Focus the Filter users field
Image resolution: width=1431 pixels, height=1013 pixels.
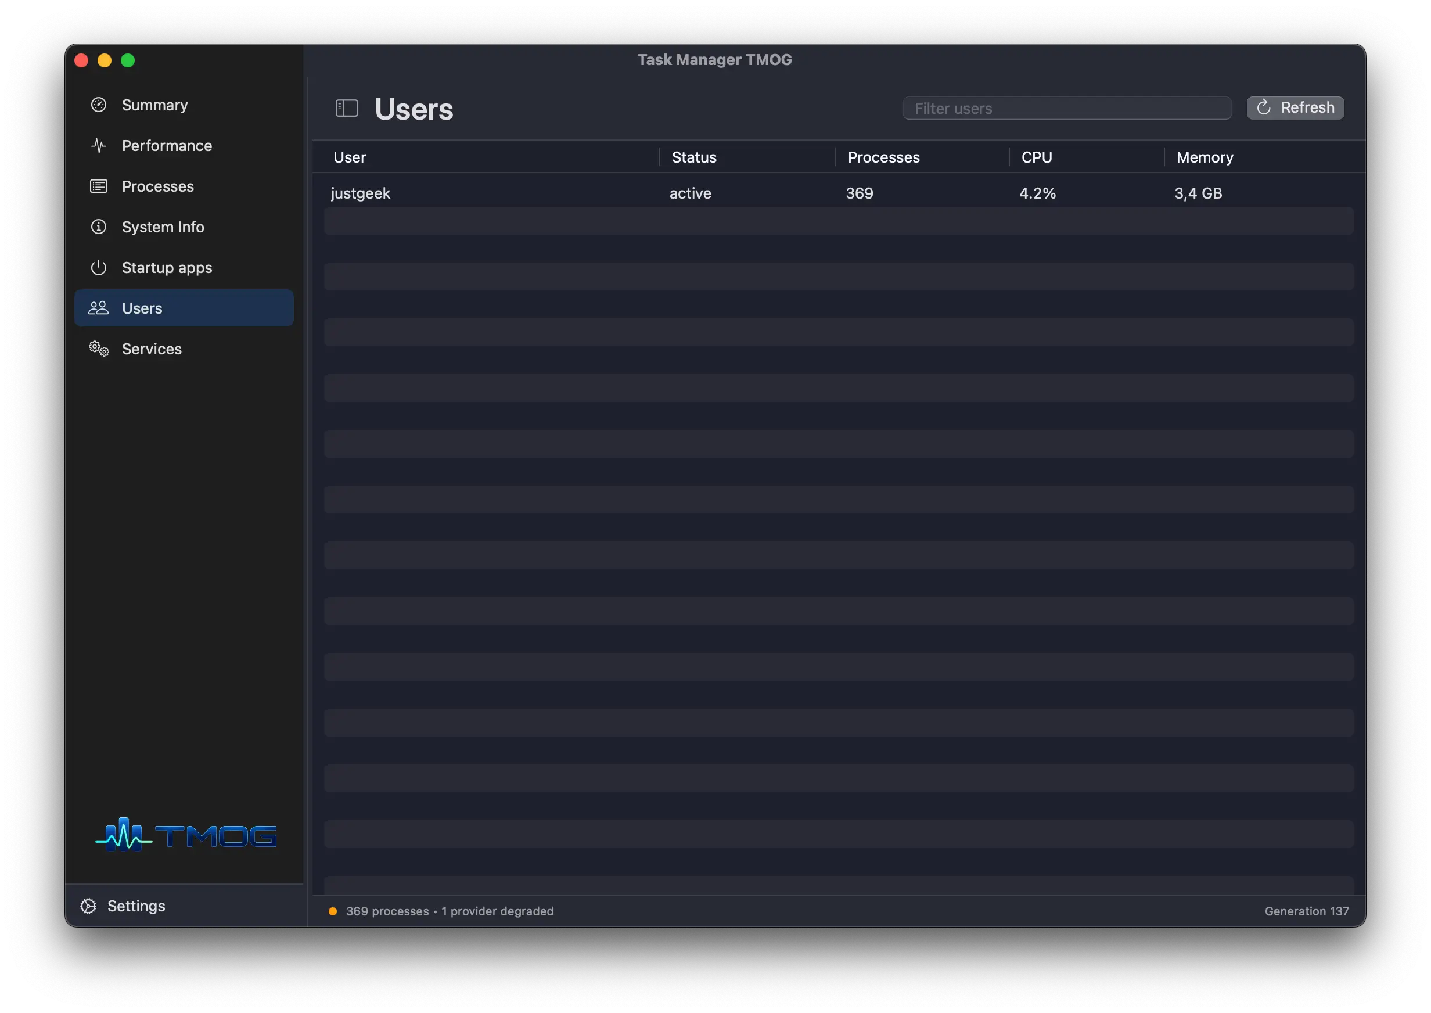pyautogui.click(x=1067, y=108)
